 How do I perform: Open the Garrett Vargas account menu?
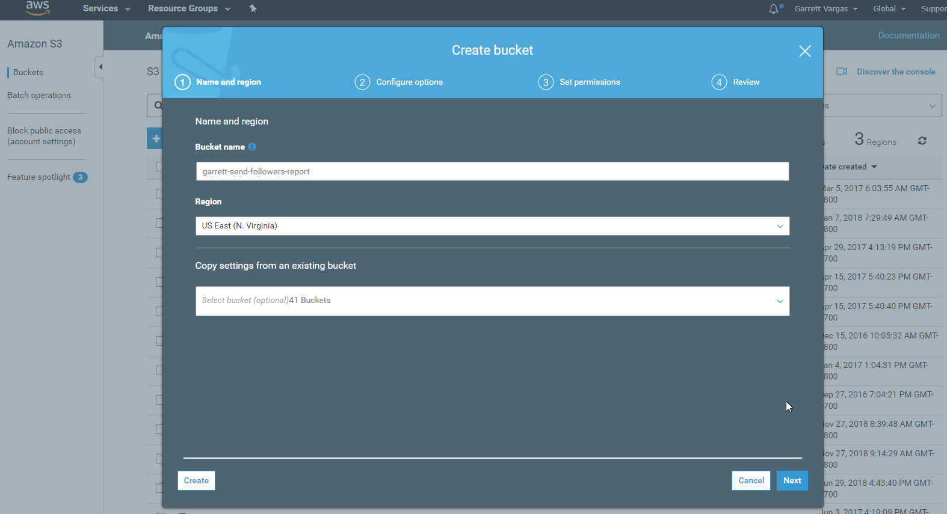tap(825, 8)
